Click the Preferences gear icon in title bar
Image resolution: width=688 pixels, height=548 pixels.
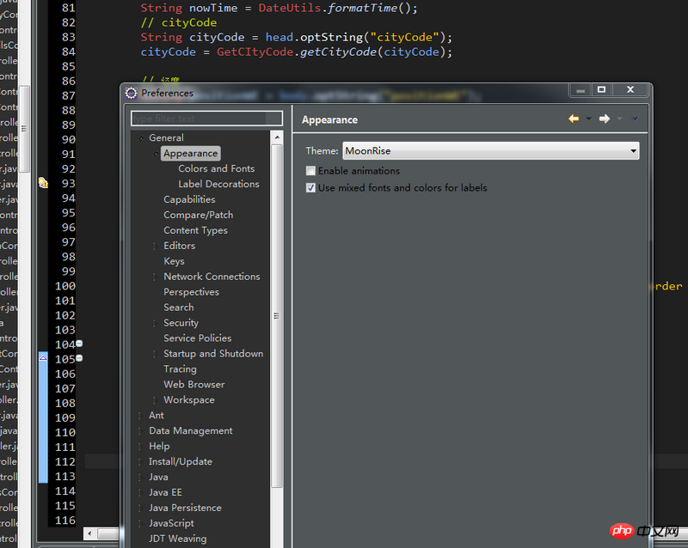pyautogui.click(x=131, y=93)
